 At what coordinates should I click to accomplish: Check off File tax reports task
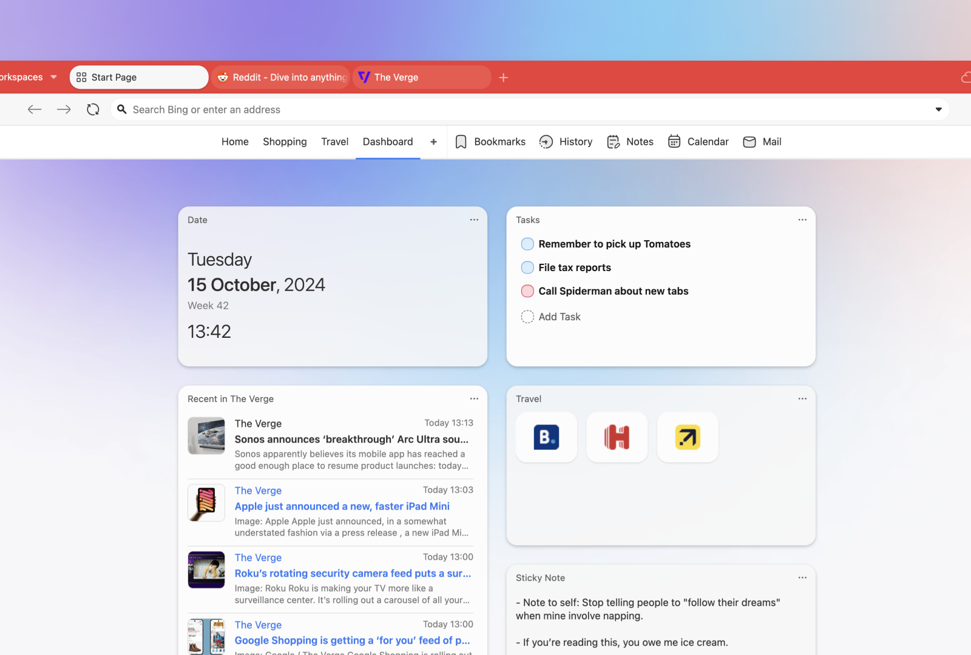click(x=527, y=267)
